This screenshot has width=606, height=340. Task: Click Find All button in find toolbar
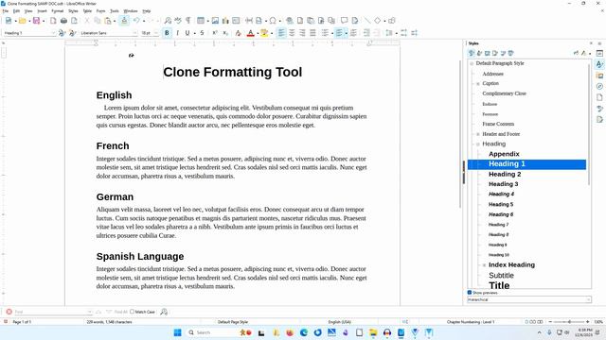click(x=120, y=312)
